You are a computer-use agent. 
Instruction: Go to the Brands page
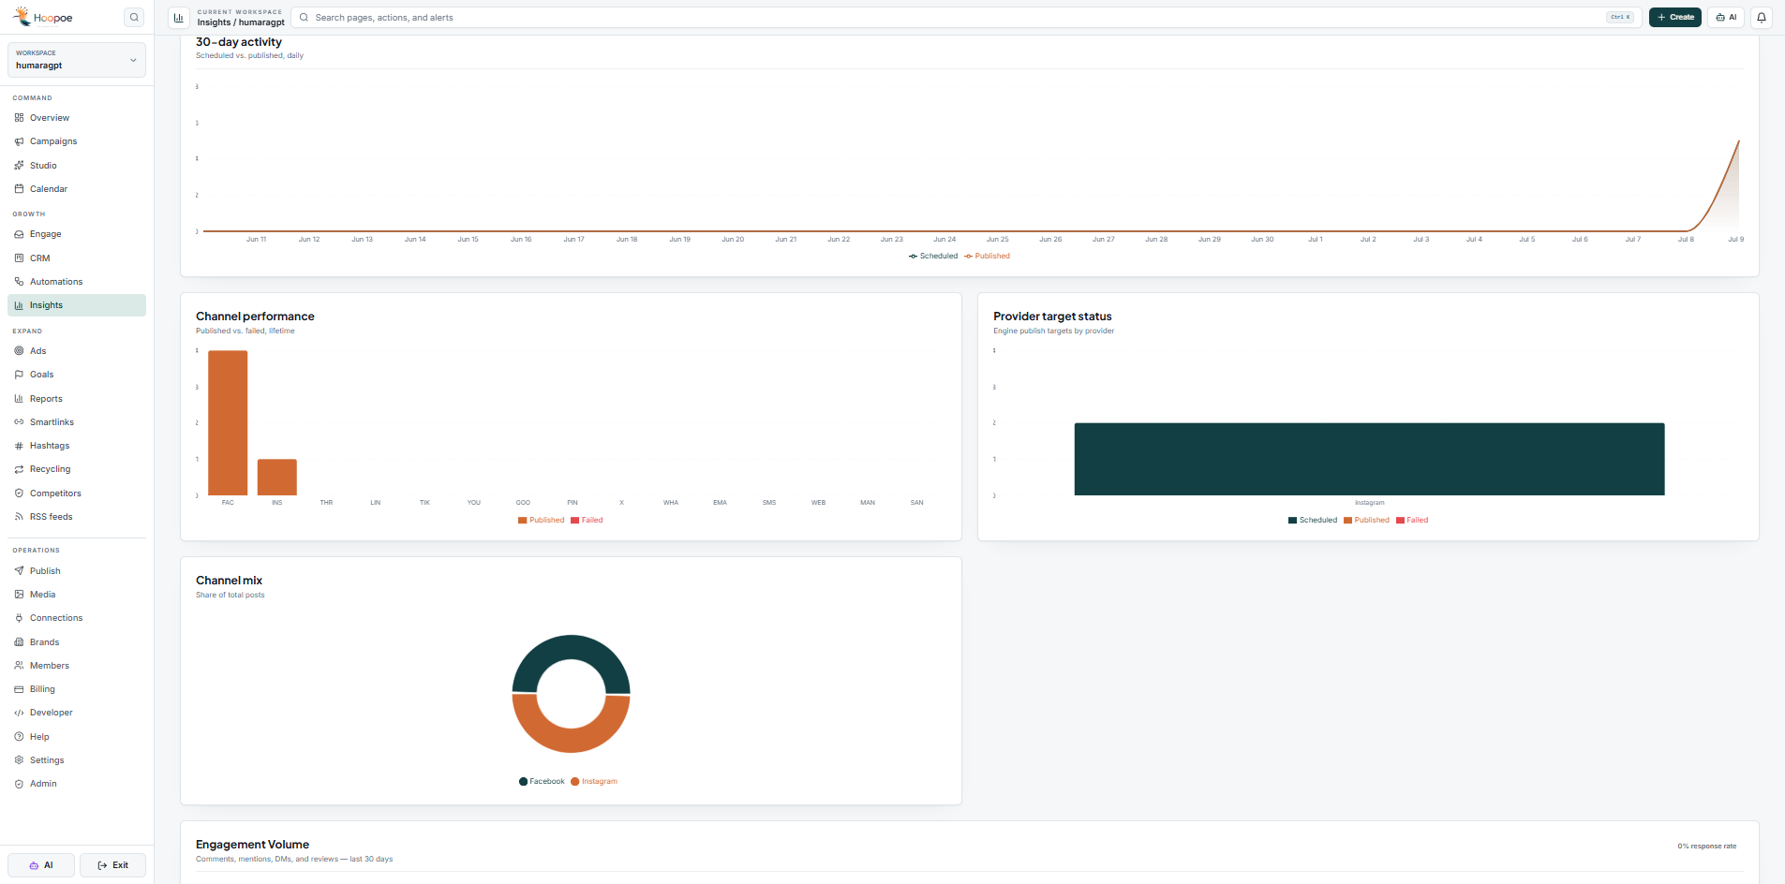(x=77, y=642)
